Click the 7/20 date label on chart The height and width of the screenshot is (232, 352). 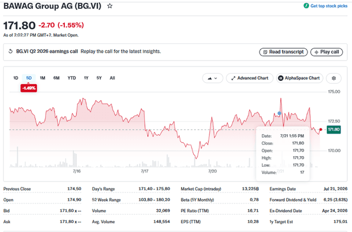(x=212, y=171)
